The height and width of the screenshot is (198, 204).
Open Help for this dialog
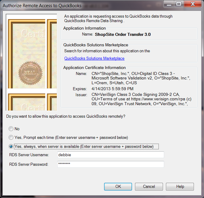180,186
